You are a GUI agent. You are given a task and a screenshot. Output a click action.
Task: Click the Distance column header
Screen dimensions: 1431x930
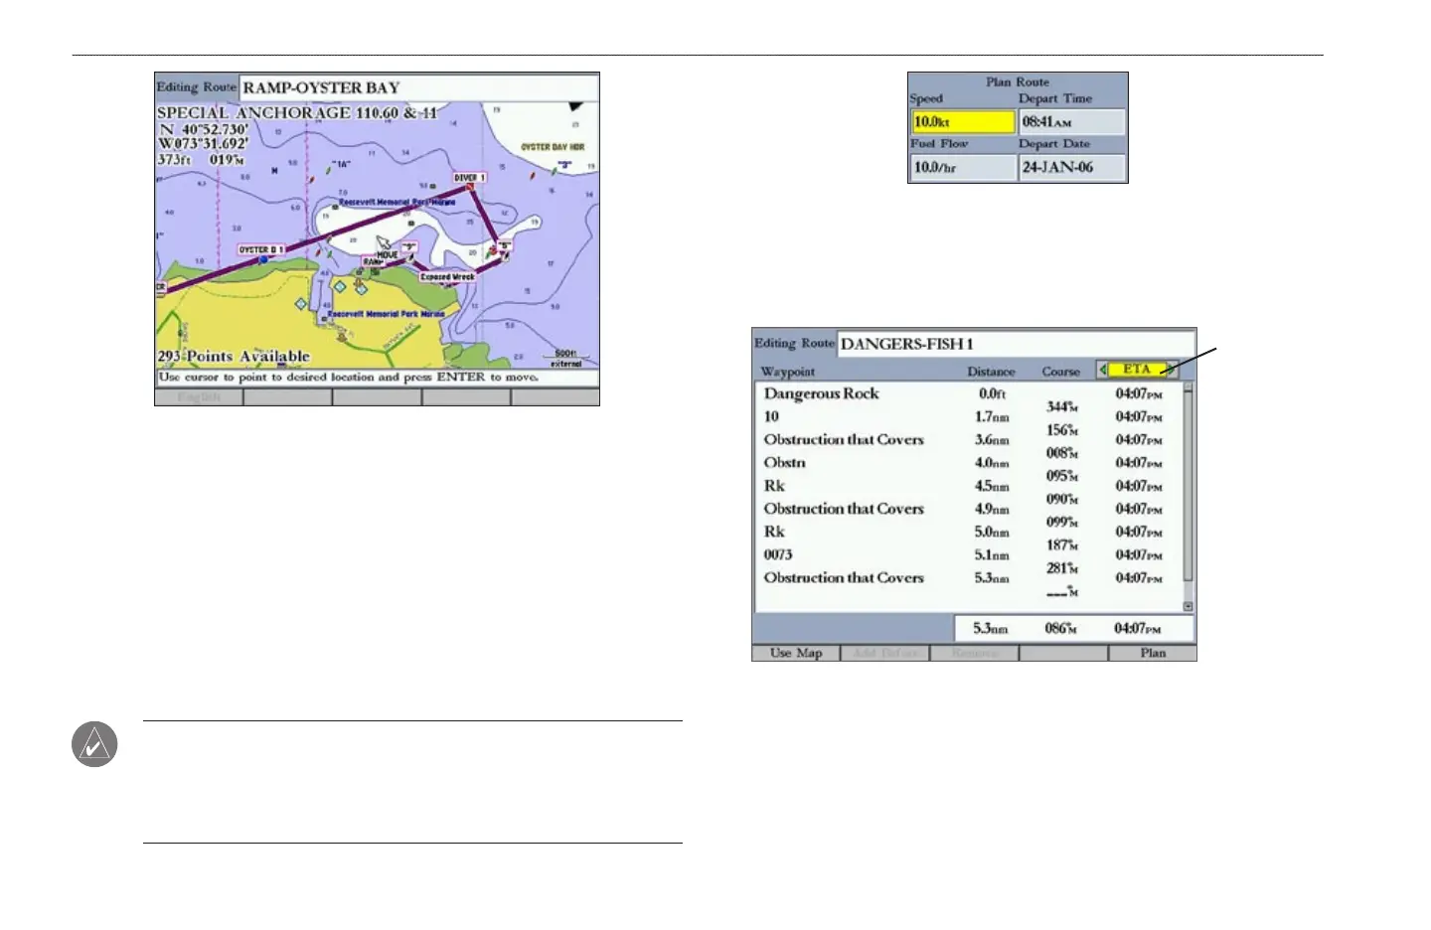coord(991,372)
